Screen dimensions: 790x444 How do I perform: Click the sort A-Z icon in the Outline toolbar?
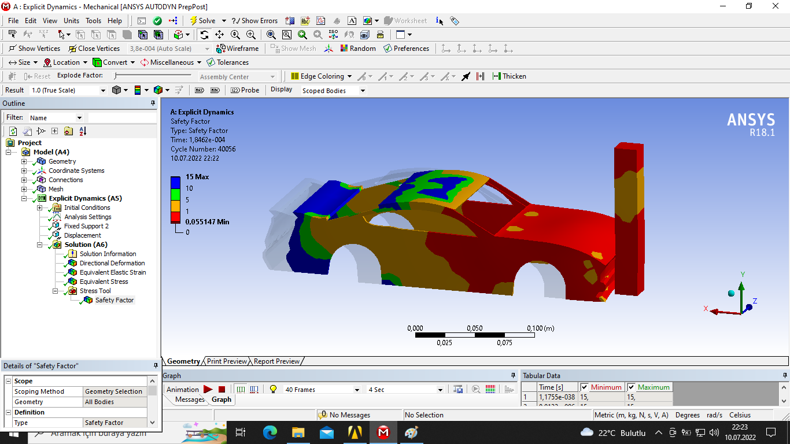pyautogui.click(x=83, y=131)
